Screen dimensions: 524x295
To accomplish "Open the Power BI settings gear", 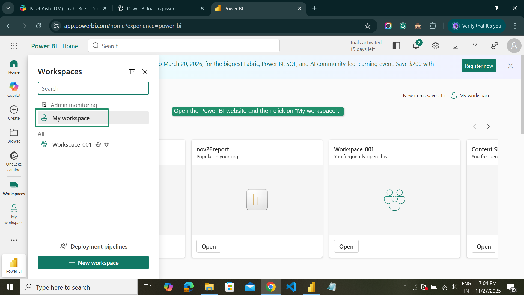I will (x=435, y=46).
